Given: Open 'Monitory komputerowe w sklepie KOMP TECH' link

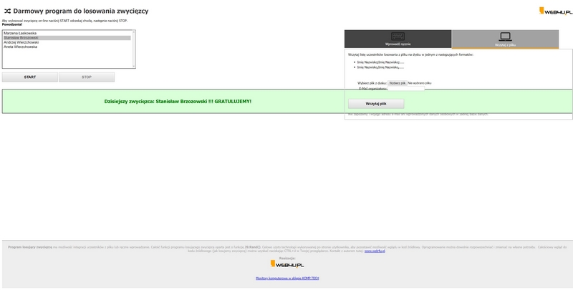Looking at the screenshot, I should point(287,278).
